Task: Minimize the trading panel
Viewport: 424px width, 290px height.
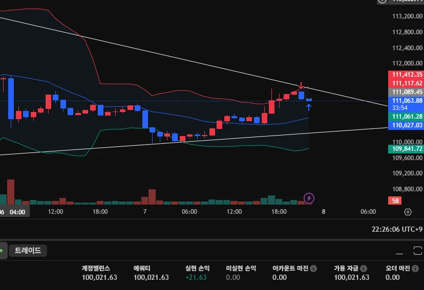Action: [x=399, y=251]
